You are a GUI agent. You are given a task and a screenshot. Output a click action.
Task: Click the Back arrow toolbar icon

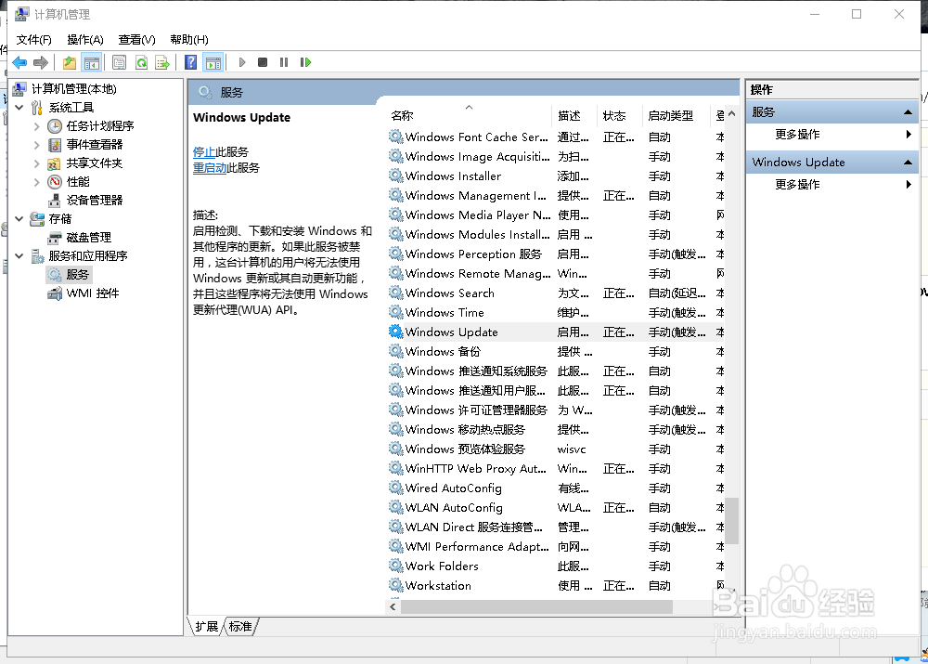pyautogui.click(x=19, y=62)
